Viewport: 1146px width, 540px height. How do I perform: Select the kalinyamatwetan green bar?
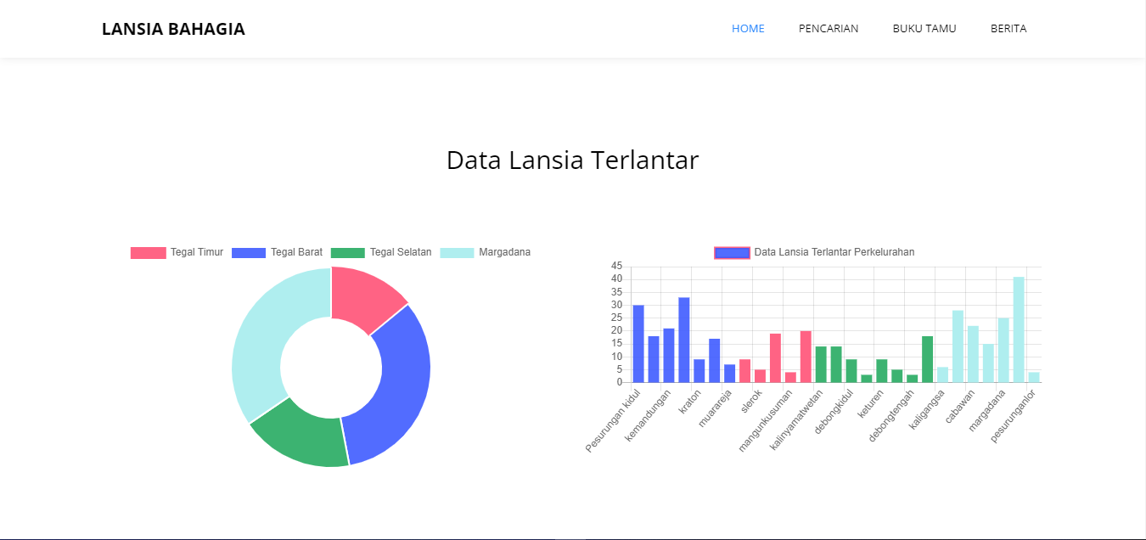[821, 364]
